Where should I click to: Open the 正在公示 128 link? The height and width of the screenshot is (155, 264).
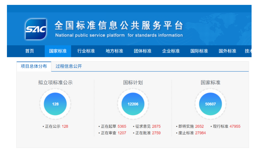(56, 126)
